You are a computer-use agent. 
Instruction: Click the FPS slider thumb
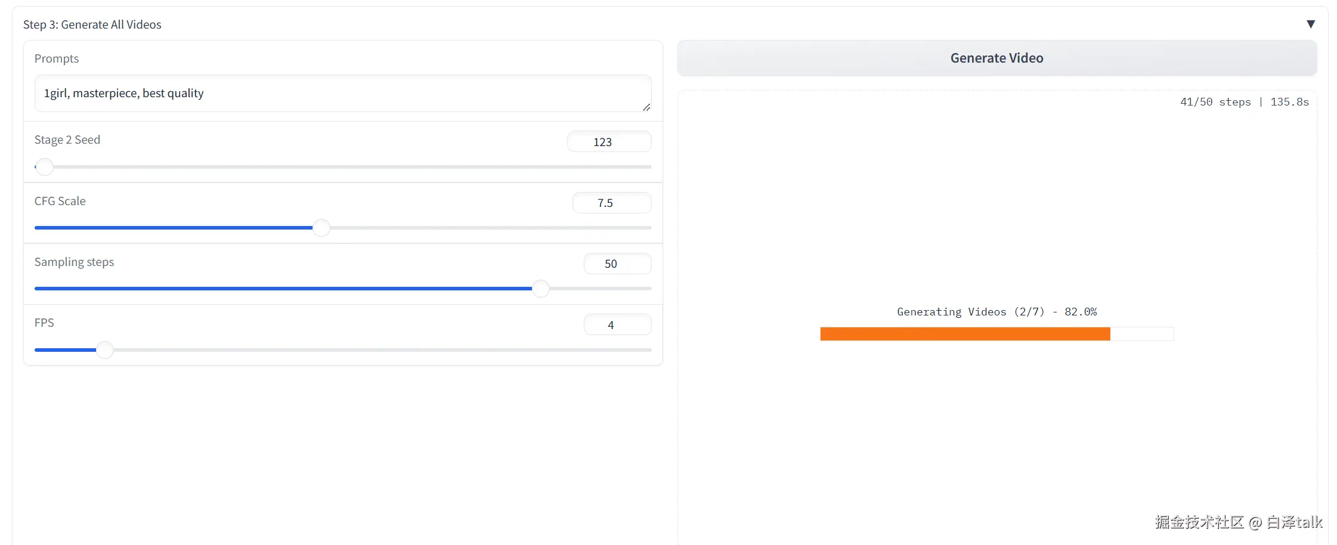105,350
